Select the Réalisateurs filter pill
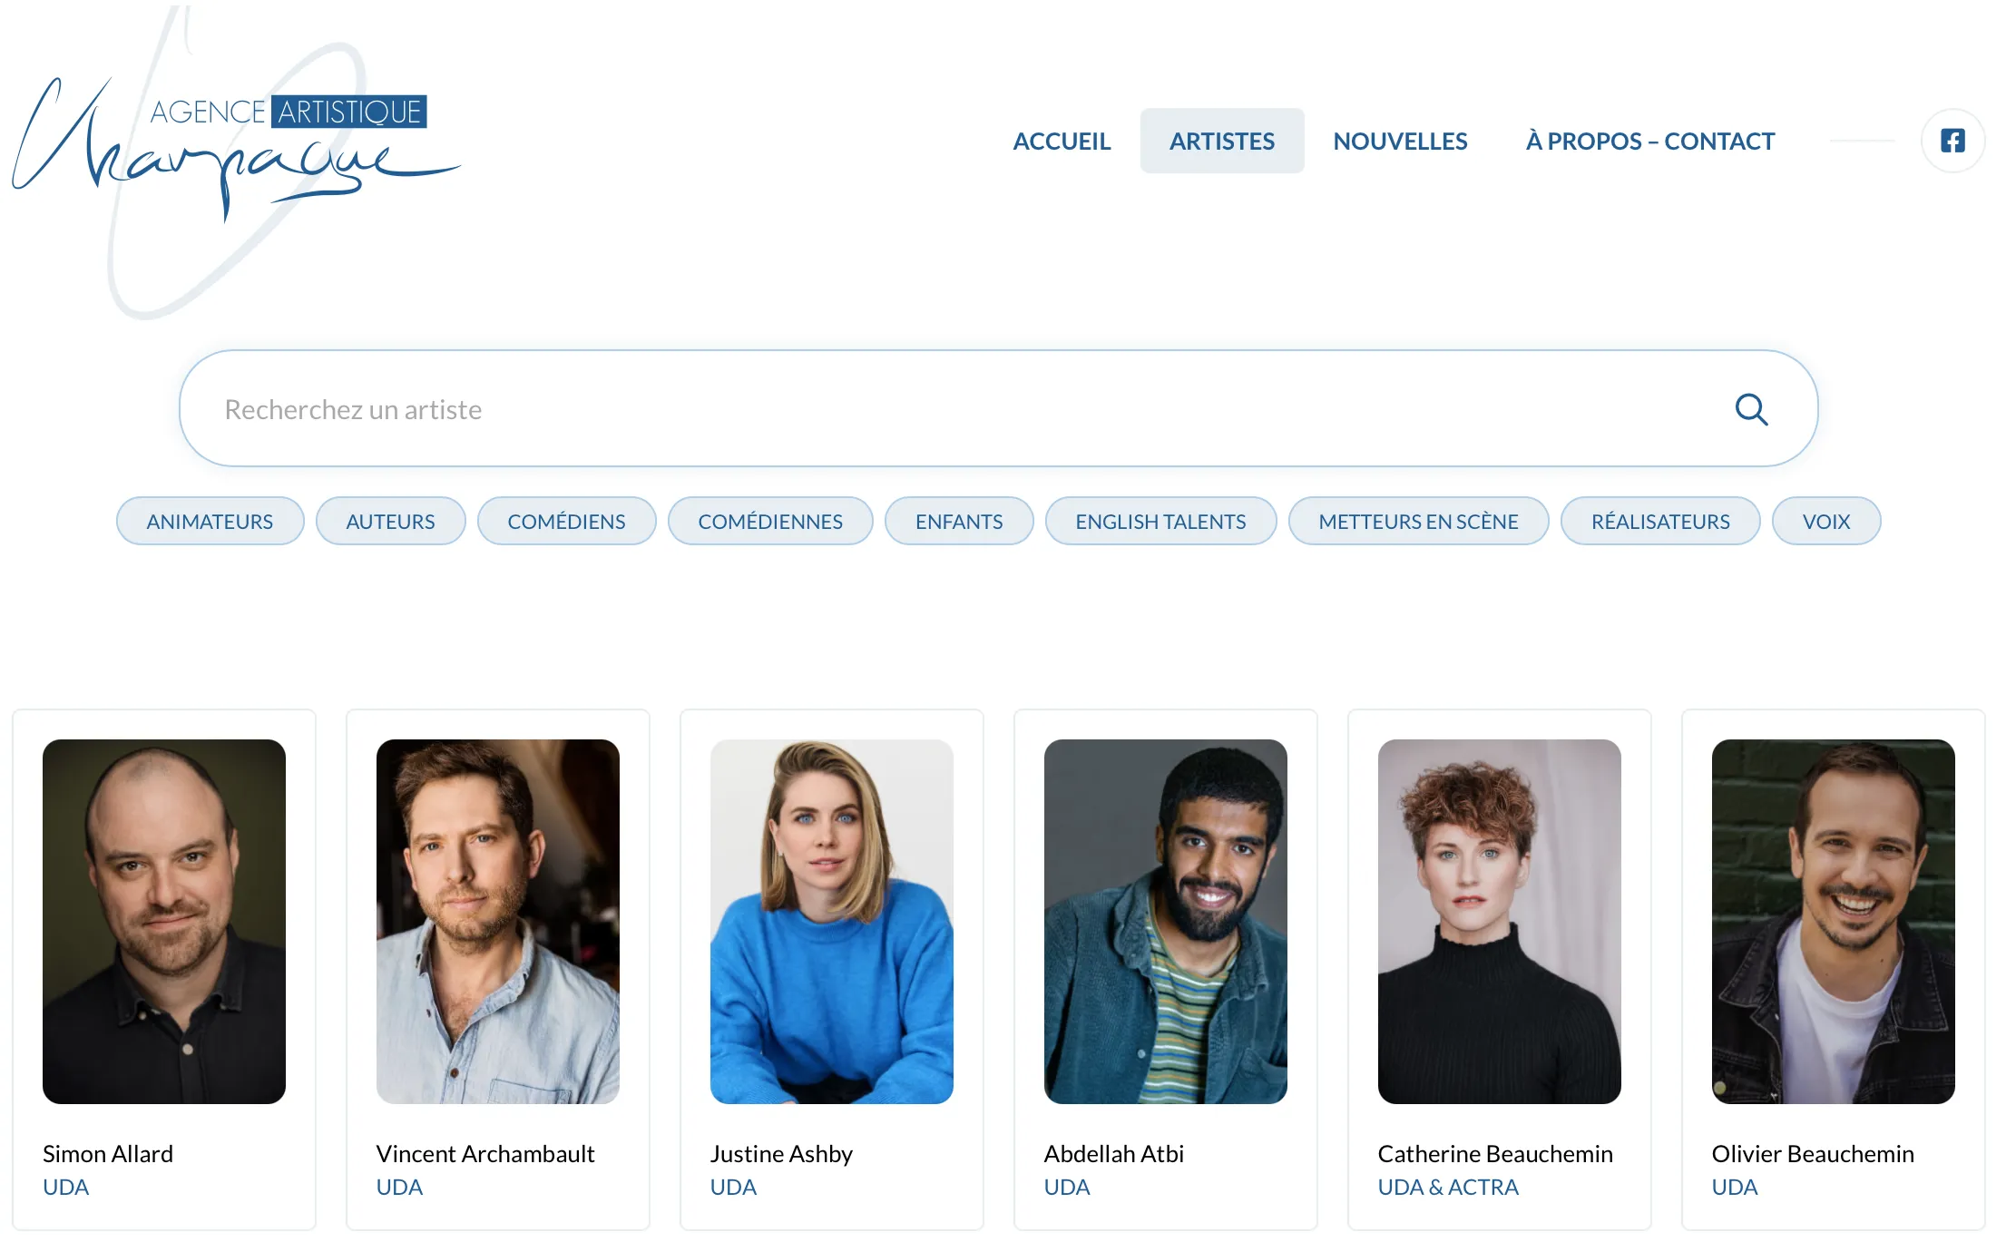Image resolution: width=2016 pixels, height=1252 pixels. click(x=1660, y=521)
